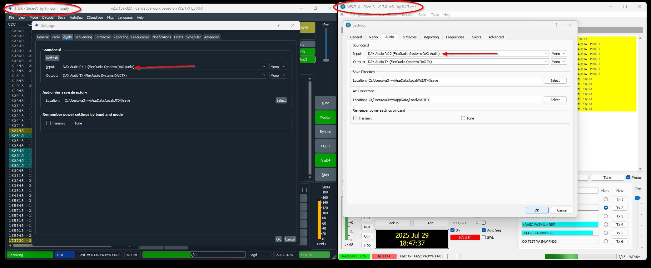Click the JTDX Pwr slider handle
651x268 pixels.
point(326,60)
